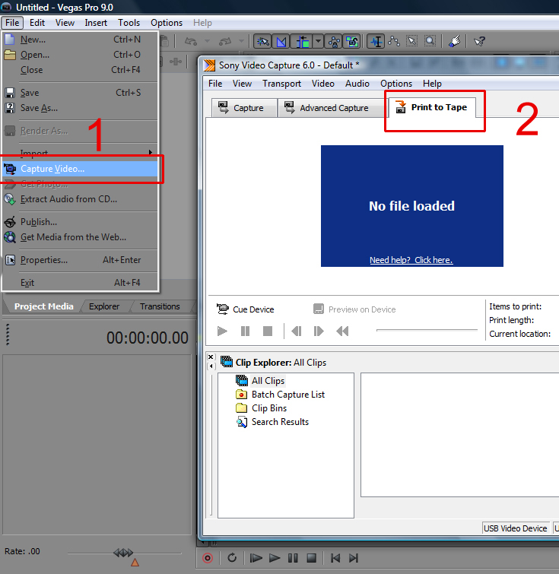The image size is (559, 574).
Task: Open Options menu in Video Capture
Action: (396, 84)
